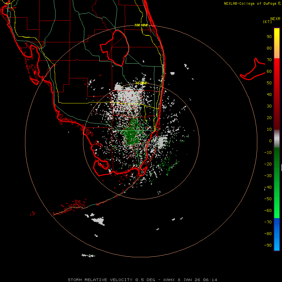282x282 pixels.
Task: Click the -20 kt legend label
Action: (268, 164)
